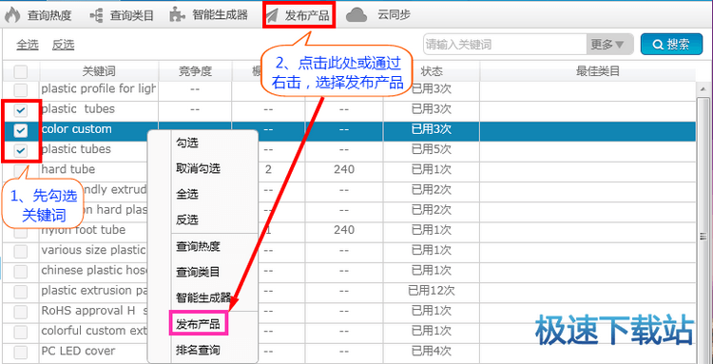
Task: Select the keyword text nylon foot tube
Action: pos(84,230)
